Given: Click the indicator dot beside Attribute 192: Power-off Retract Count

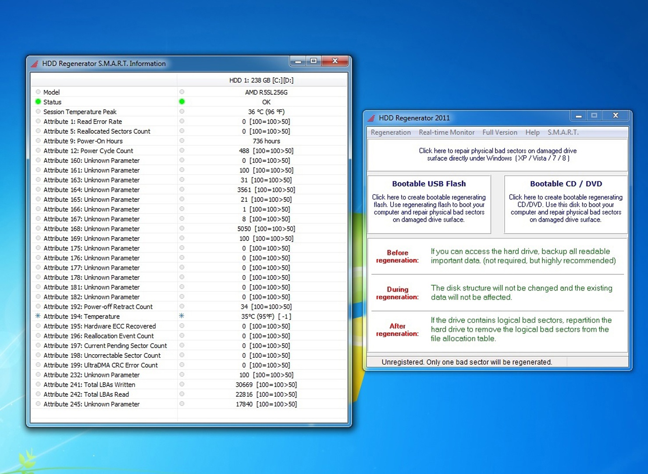Looking at the screenshot, I should click(x=38, y=306).
